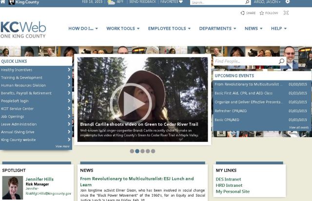
Task: Expand the How Do I... menu
Action: (x=83, y=28)
